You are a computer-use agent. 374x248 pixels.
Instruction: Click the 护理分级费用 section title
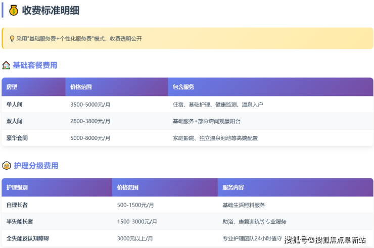pos(35,166)
